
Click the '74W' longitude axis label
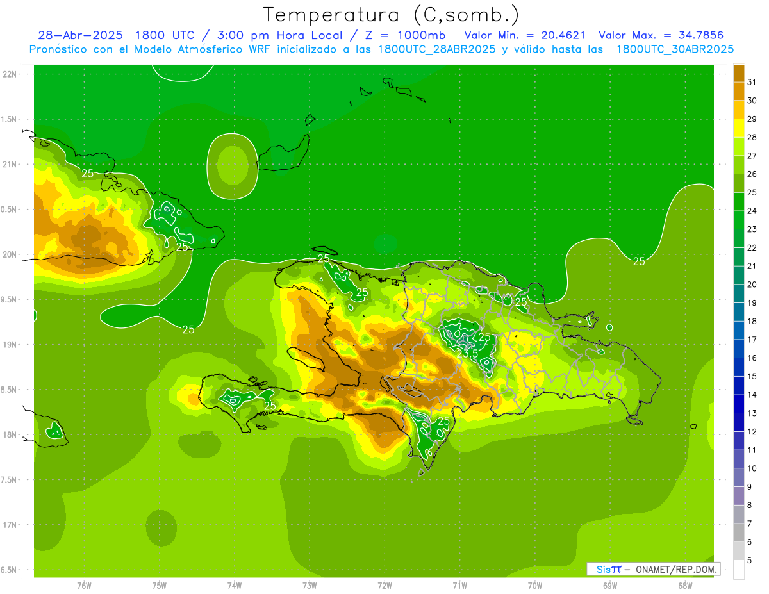point(235,585)
